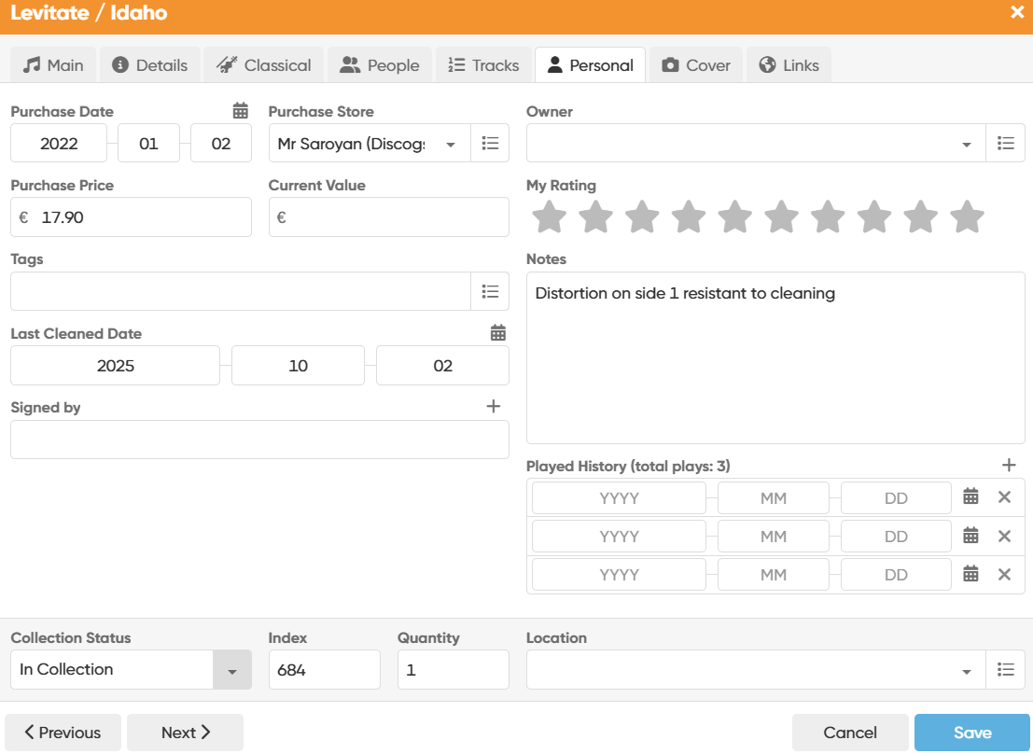Open the Last Cleaned Date calendar icon
1033x754 pixels.
coord(498,333)
